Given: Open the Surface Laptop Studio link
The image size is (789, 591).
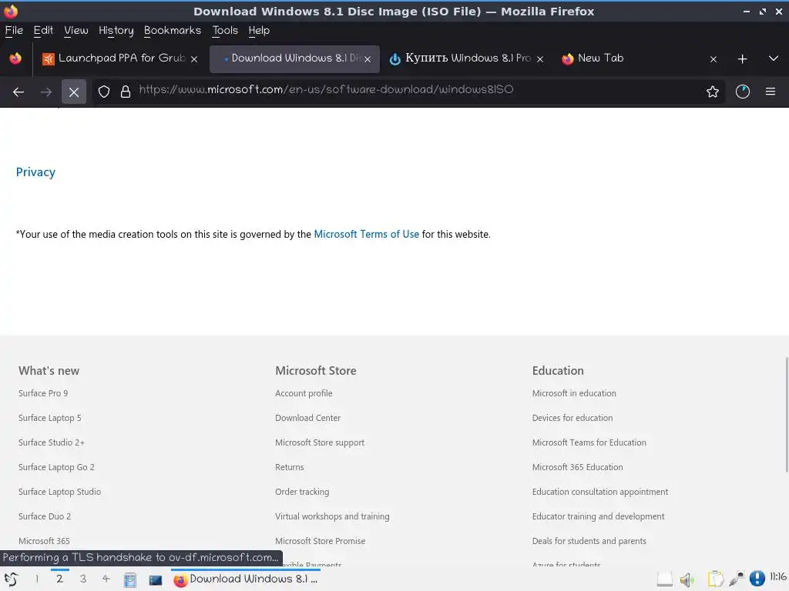Looking at the screenshot, I should 60,492.
